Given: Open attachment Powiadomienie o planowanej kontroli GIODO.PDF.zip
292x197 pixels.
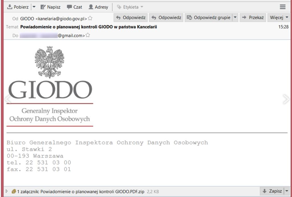Looking at the screenshot, I should coord(92,191).
